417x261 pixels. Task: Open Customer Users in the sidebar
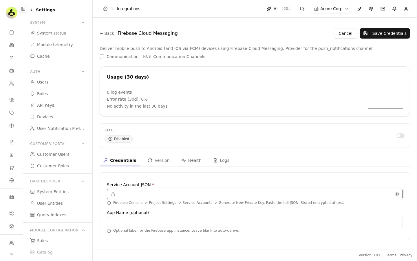[58, 154]
